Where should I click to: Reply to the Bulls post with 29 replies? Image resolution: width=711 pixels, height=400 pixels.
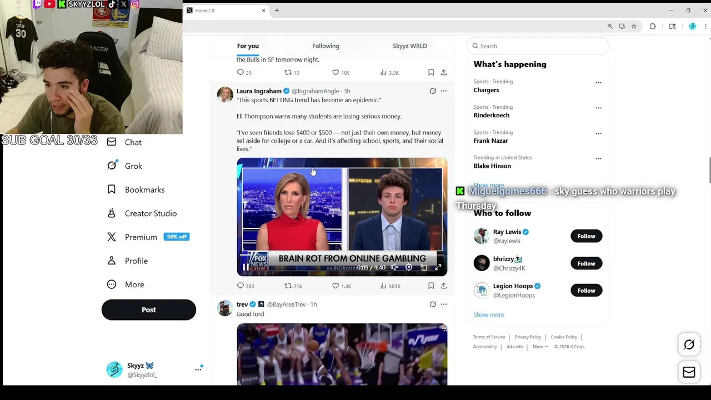tap(244, 73)
